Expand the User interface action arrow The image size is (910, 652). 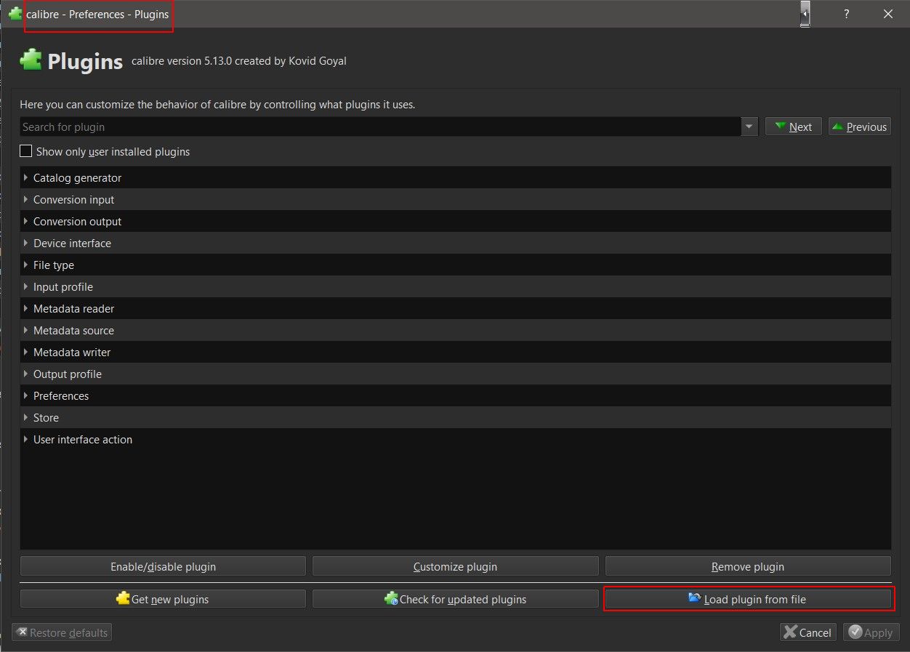point(26,439)
